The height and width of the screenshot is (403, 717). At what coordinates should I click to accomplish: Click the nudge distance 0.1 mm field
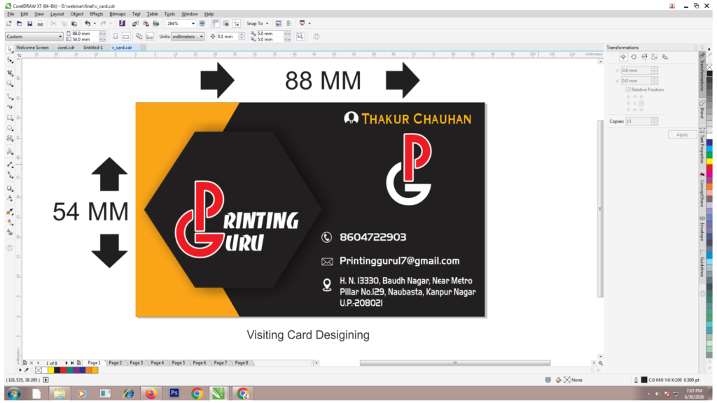(x=228, y=36)
